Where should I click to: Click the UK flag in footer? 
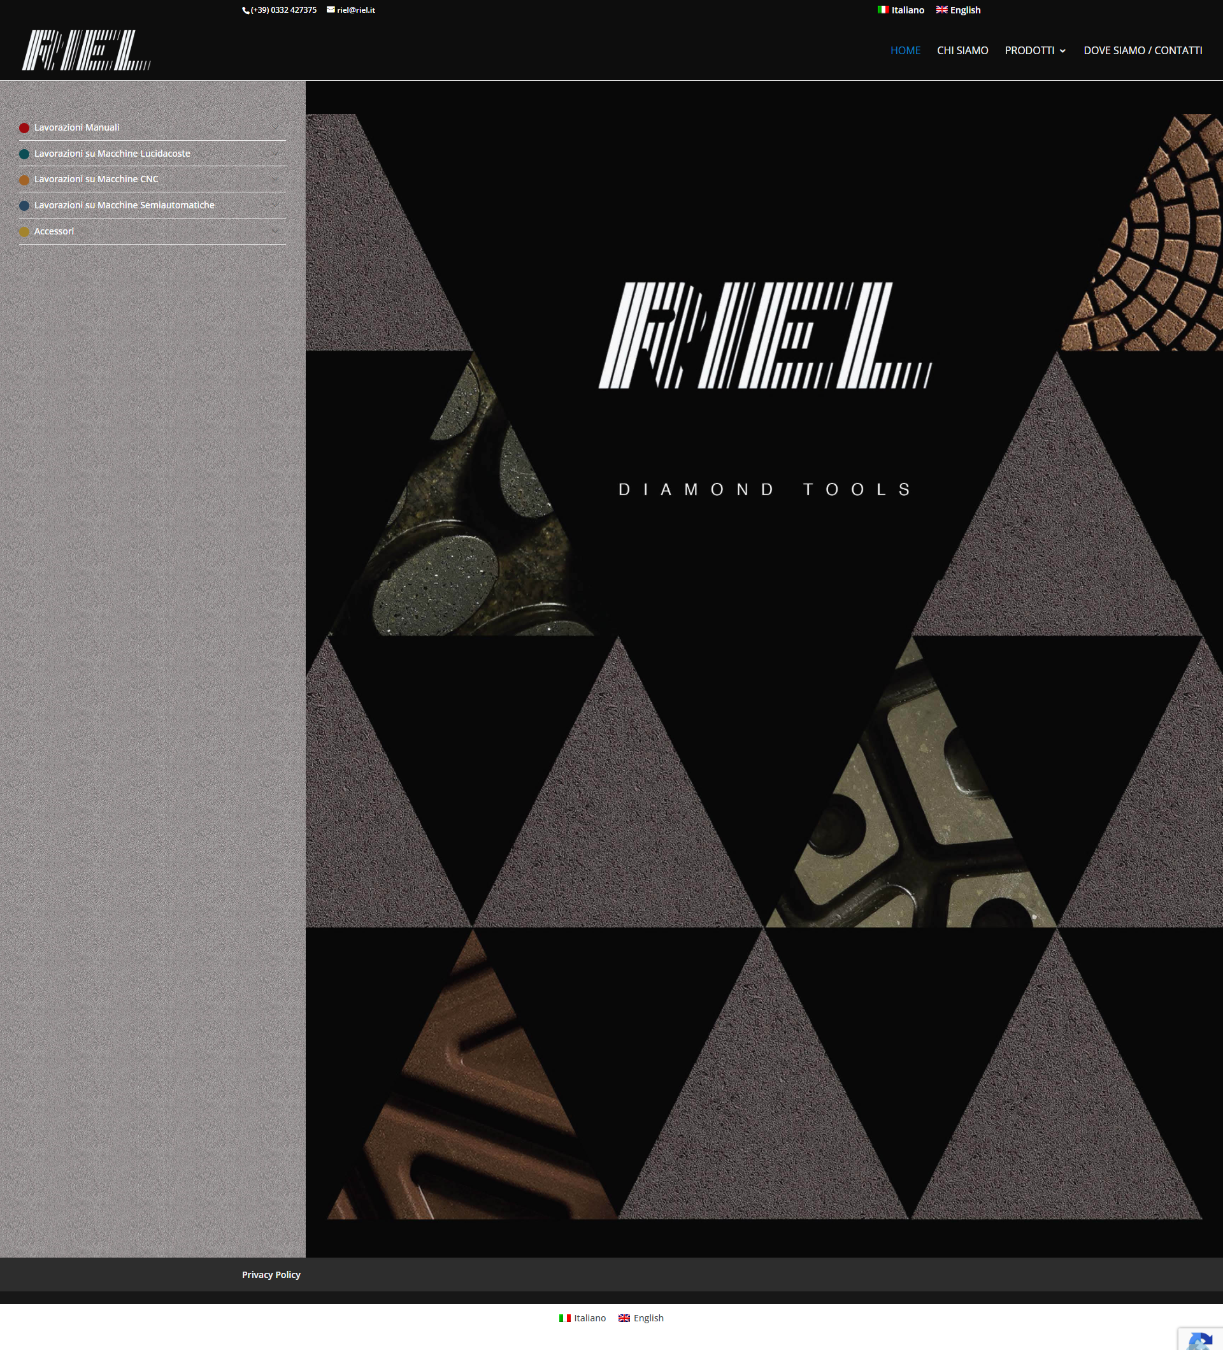pyautogui.click(x=624, y=1318)
